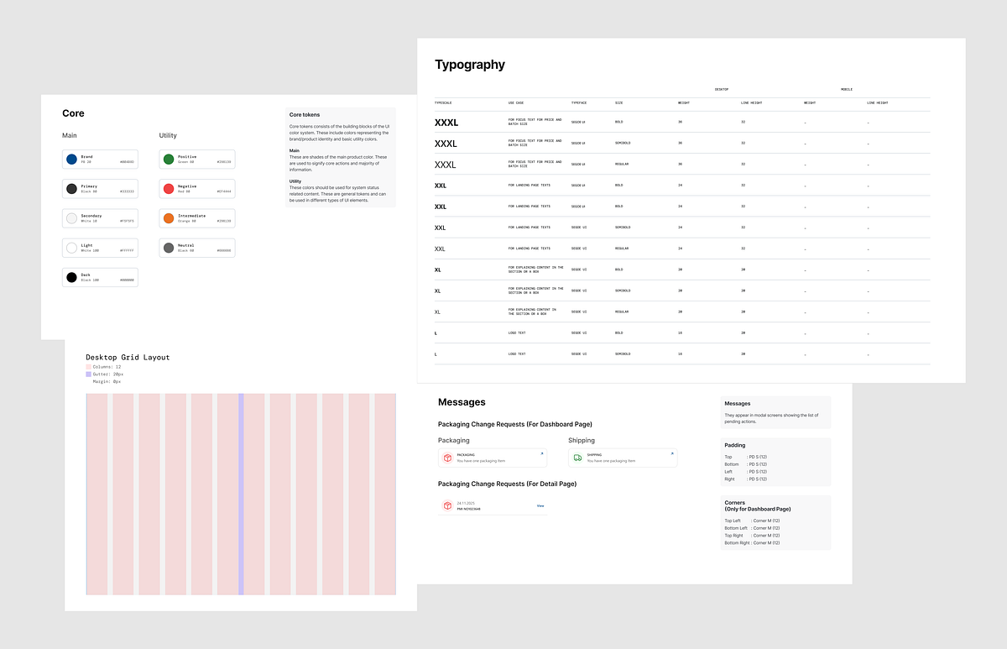The width and height of the screenshot is (1007, 649).
Task: Open the external-link arrow on Packaging card
Action: tap(542, 453)
